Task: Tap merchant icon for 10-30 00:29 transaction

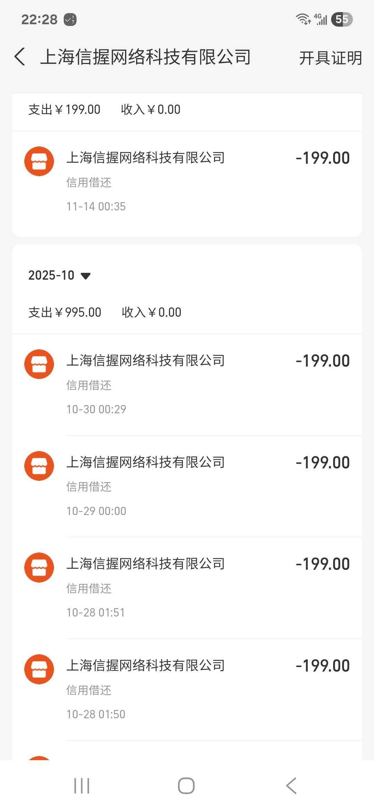Action: coord(39,364)
